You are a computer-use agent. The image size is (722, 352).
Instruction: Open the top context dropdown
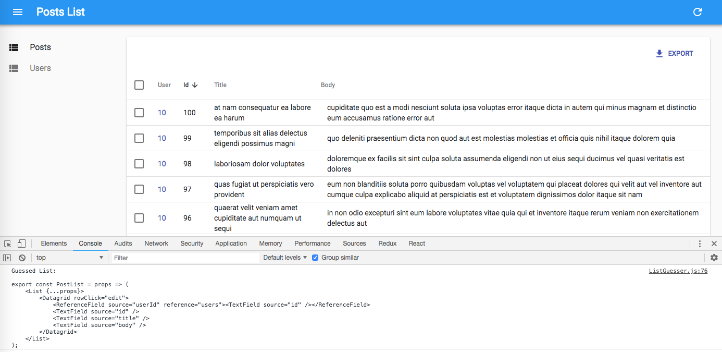click(x=69, y=258)
